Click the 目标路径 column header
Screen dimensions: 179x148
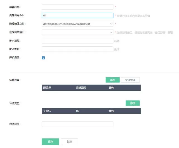(x=81, y=88)
